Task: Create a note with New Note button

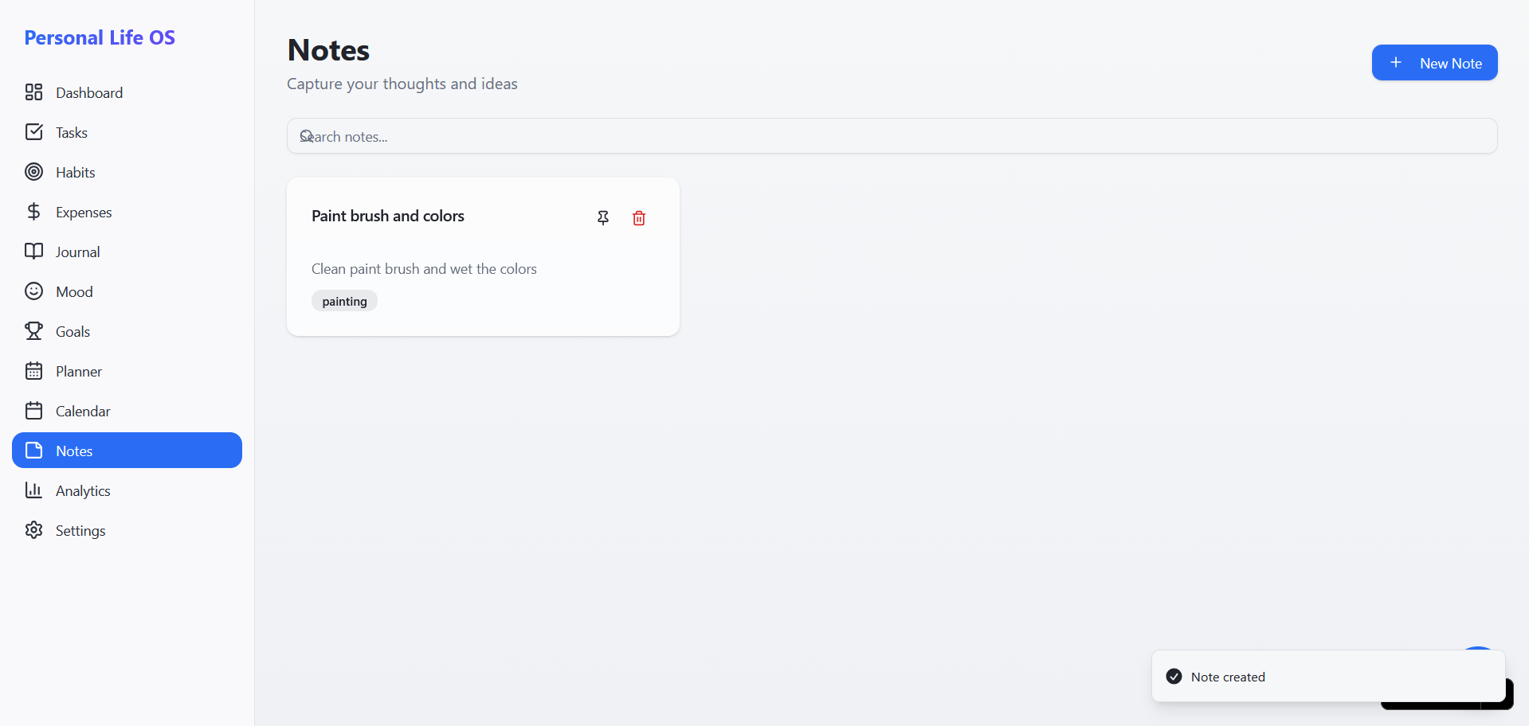Action: point(1434,63)
